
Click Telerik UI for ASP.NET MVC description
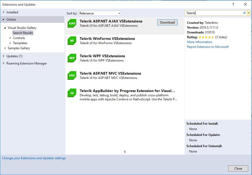pos(109,78)
